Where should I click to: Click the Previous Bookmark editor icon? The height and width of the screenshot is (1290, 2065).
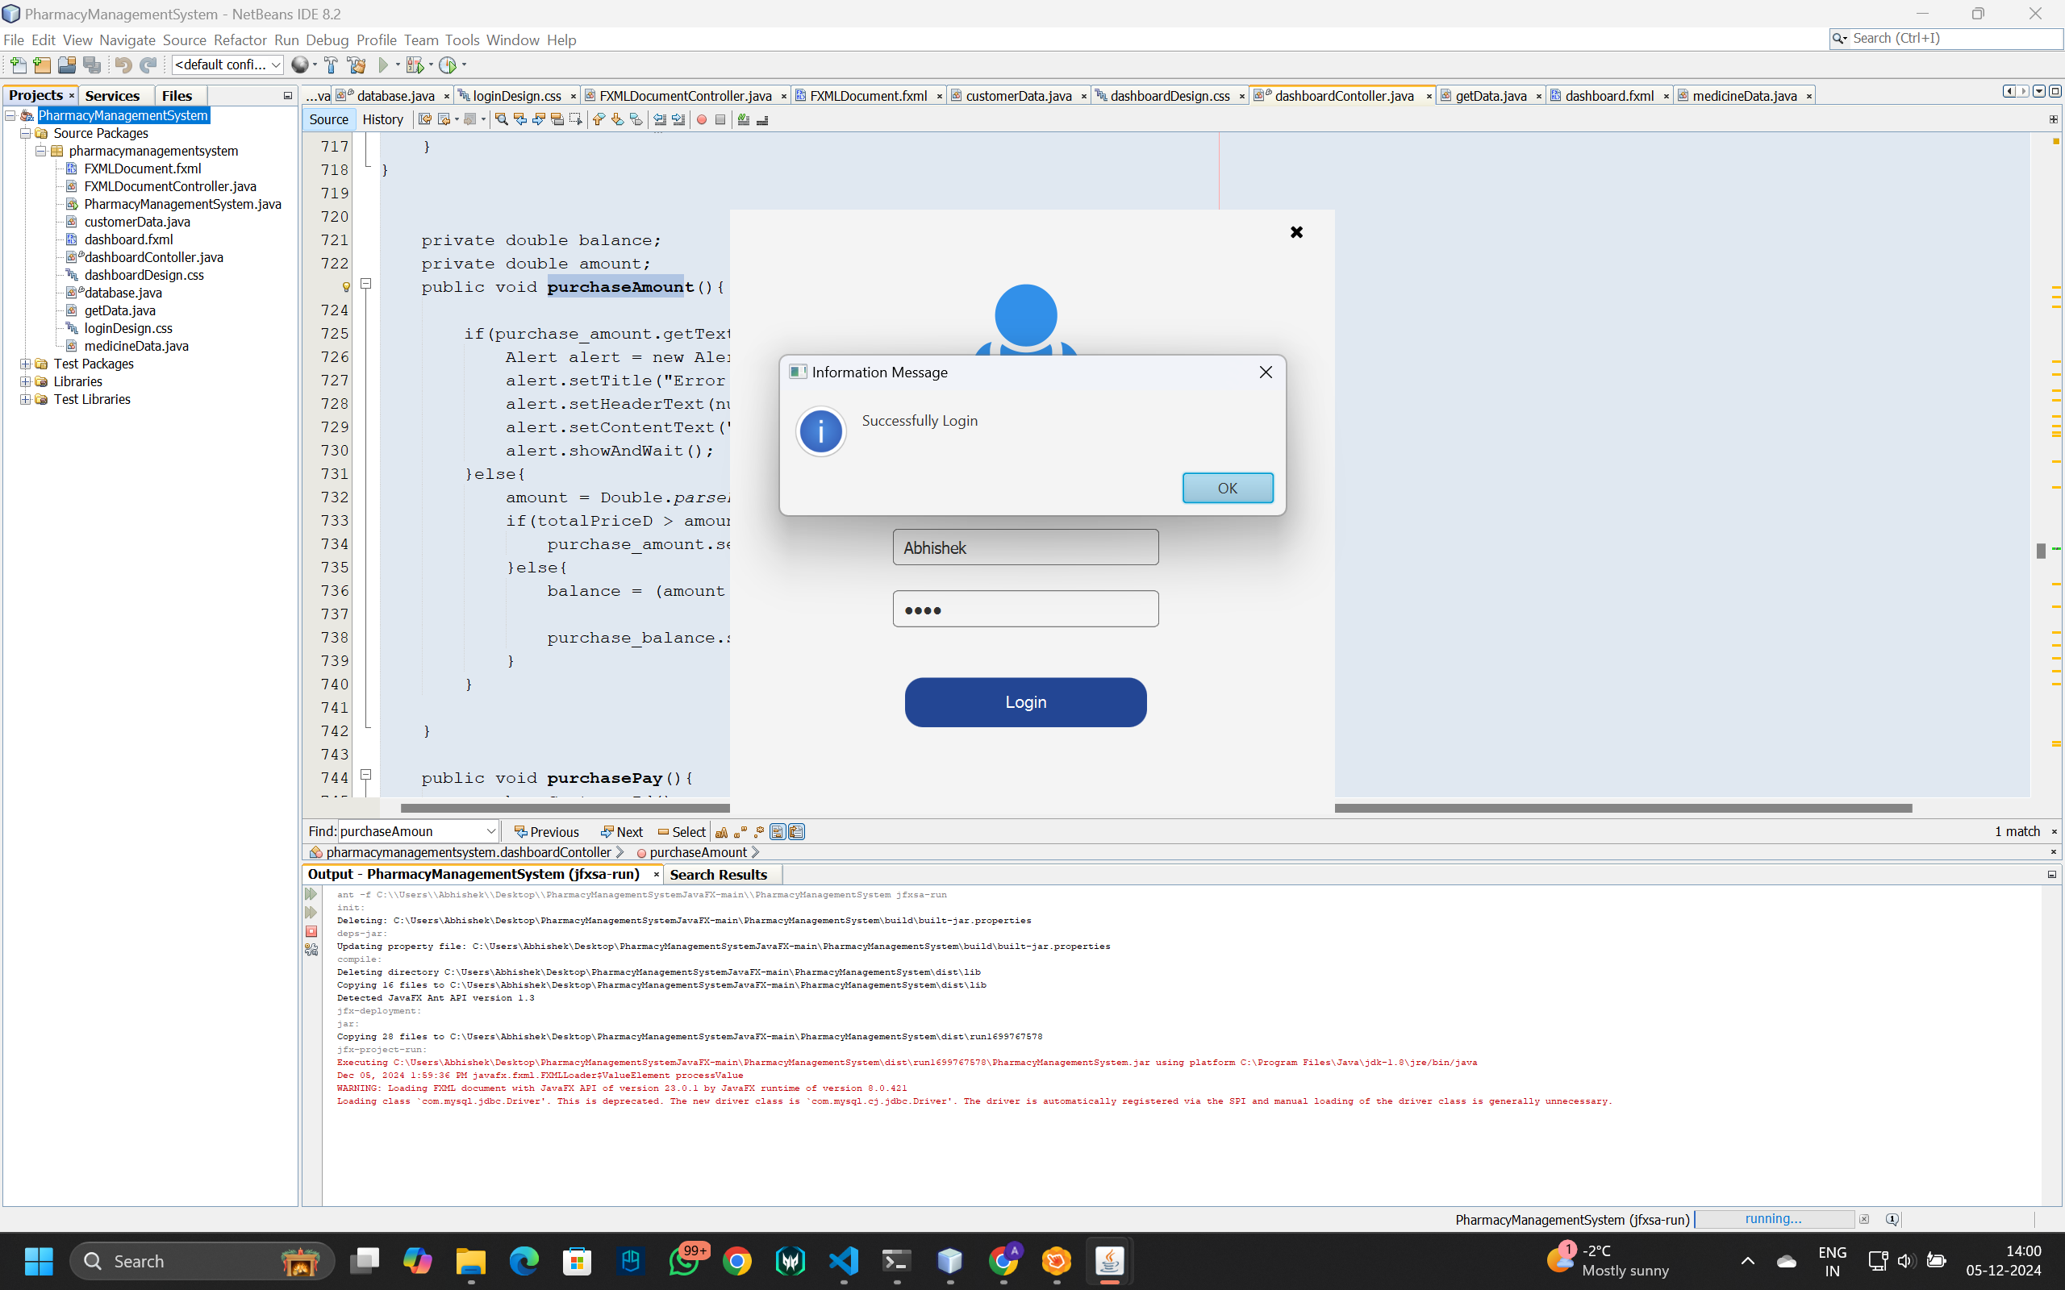tap(599, 119)
